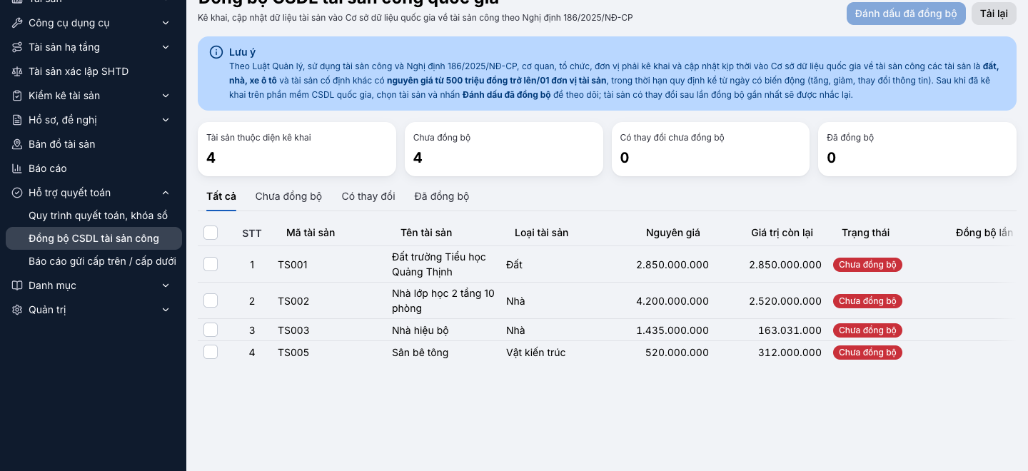Select the Có thay đổi tab
Viewport: 1028px width, 471px height.
pos(368,196)
